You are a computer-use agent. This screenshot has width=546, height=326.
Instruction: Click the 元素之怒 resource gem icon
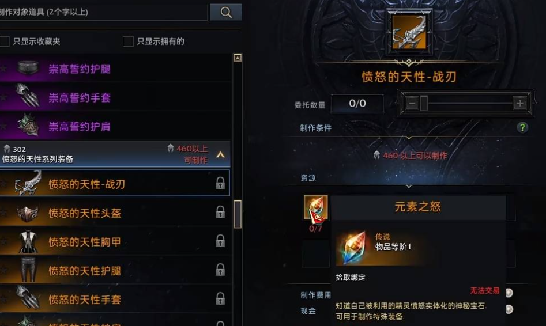(x=315, y=207)
